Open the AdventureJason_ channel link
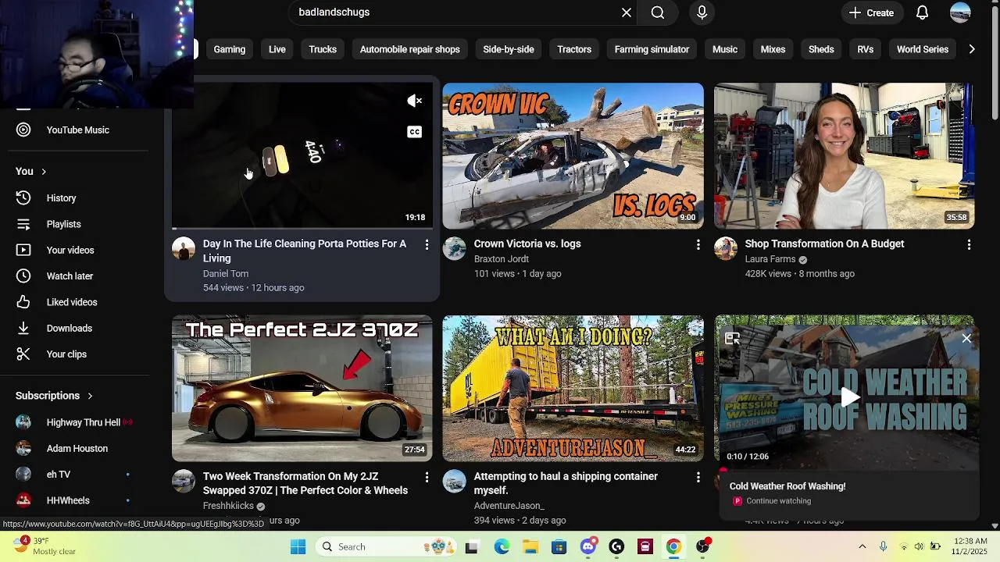 pyautogui.click(x=509, y=506)
